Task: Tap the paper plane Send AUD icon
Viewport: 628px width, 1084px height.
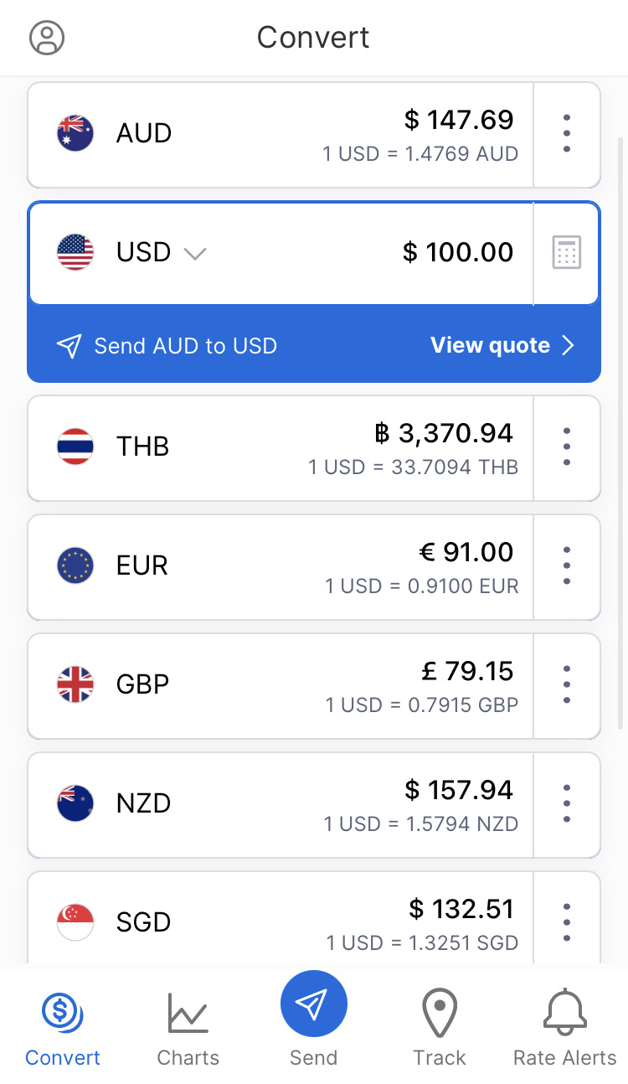Action: [69, 346]
